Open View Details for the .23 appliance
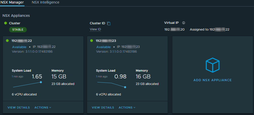This screenshot has width=254, height=115. [x=103, y=107]
